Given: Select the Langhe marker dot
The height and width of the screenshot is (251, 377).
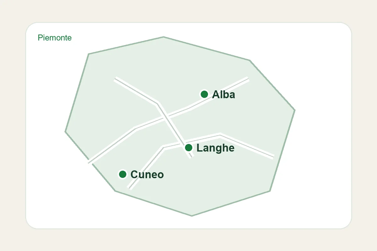Looking at the screenshot, I should [188, 147].
